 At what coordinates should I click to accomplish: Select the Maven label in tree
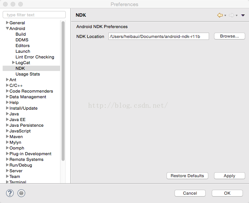coord(16,137)
